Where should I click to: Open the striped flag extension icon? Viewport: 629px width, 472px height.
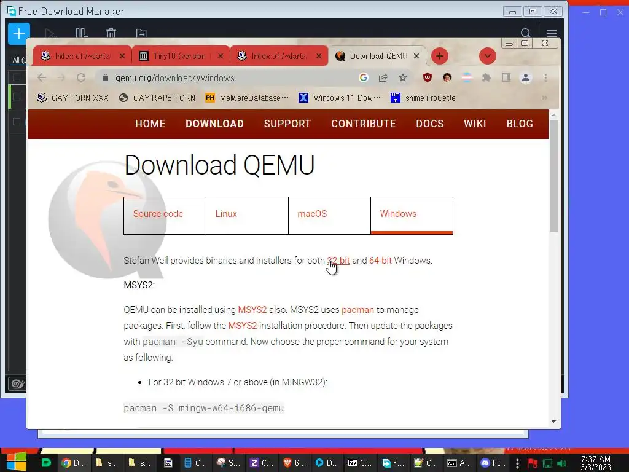[x=467, y=77]
